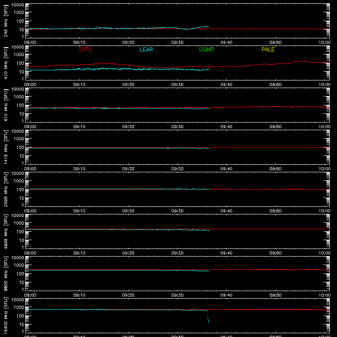Click 09:00 tick label under 1415 MHz panel
The image size is (337, 337).
pyautogui.click(x=30, y=169)
